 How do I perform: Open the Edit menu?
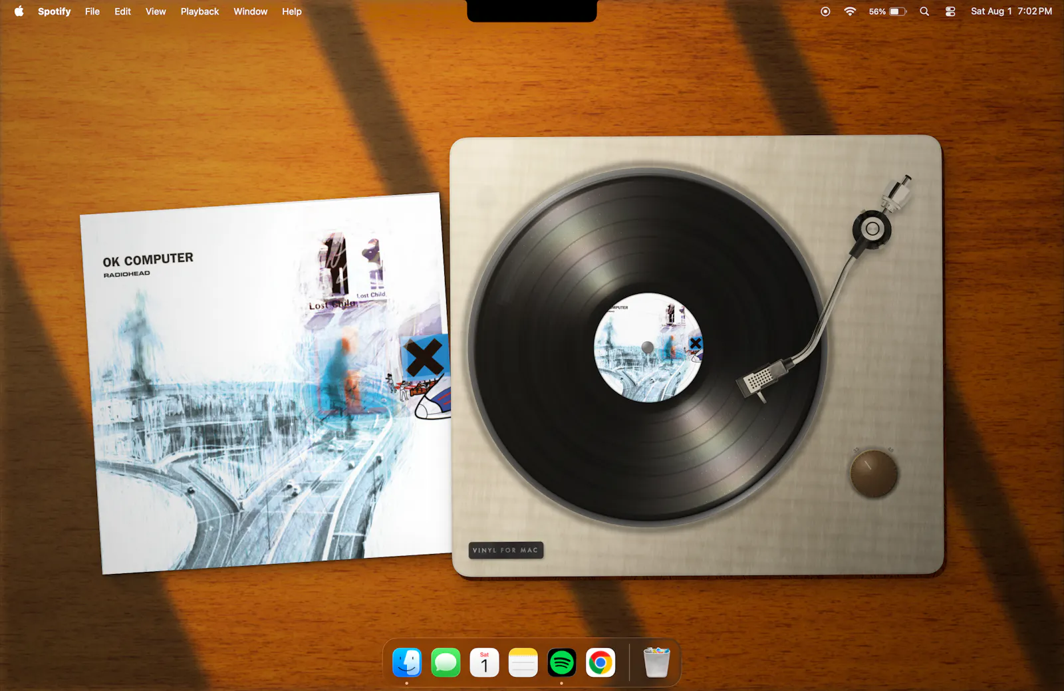point(122,11)
